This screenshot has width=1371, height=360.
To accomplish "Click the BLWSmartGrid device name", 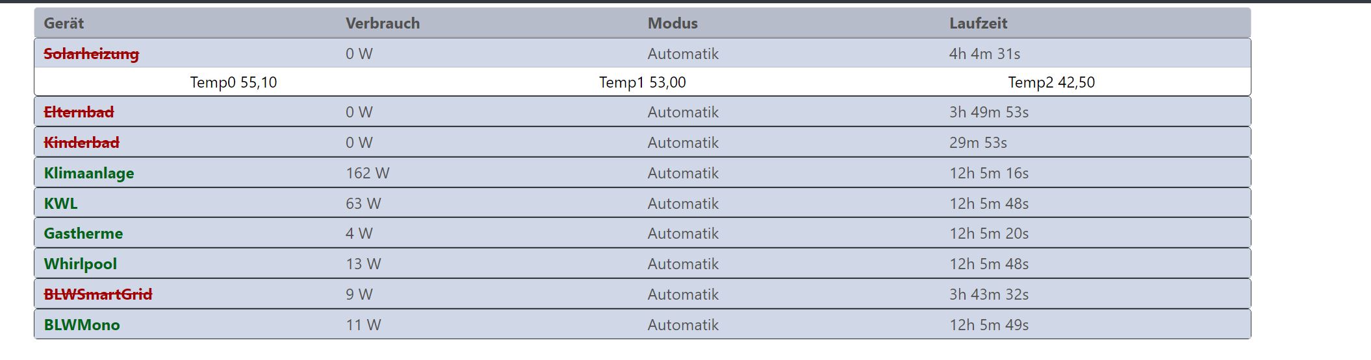I will click(97, 294).
